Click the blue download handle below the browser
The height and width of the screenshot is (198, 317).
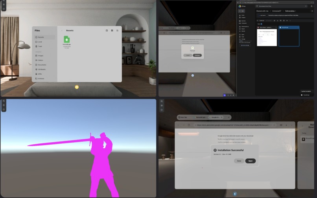[x=235, y=194]
